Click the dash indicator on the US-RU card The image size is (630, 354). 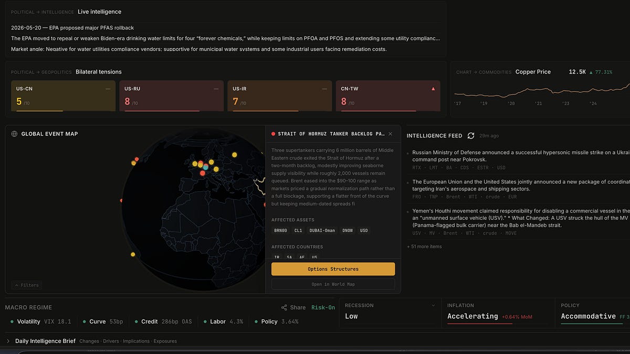pyautogui.click(x=216, y=89)
